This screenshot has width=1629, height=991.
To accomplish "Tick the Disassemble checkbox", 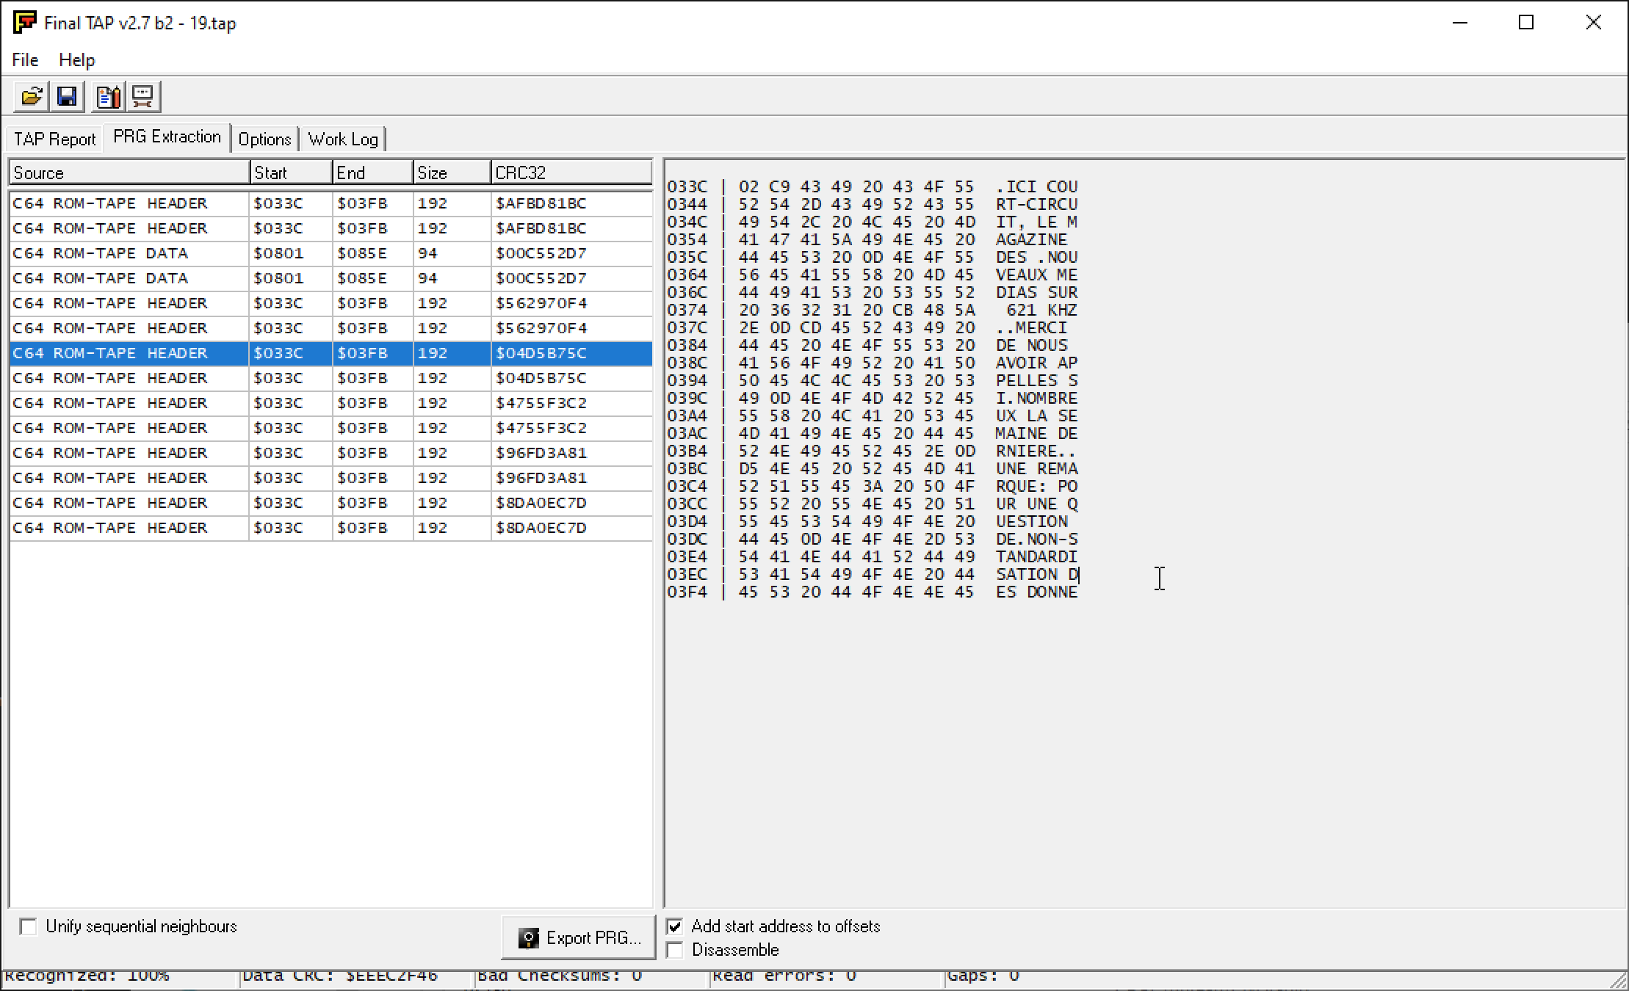I will (675, 950).
